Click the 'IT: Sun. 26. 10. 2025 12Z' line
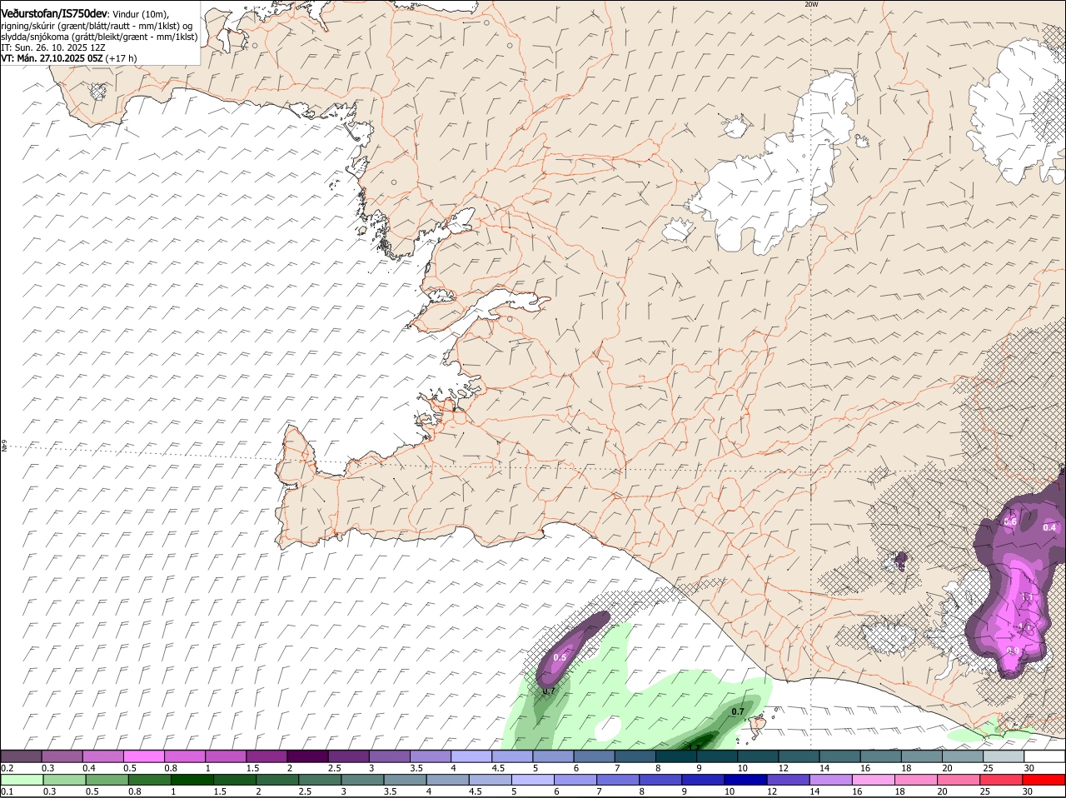 (x=53, y=47)
